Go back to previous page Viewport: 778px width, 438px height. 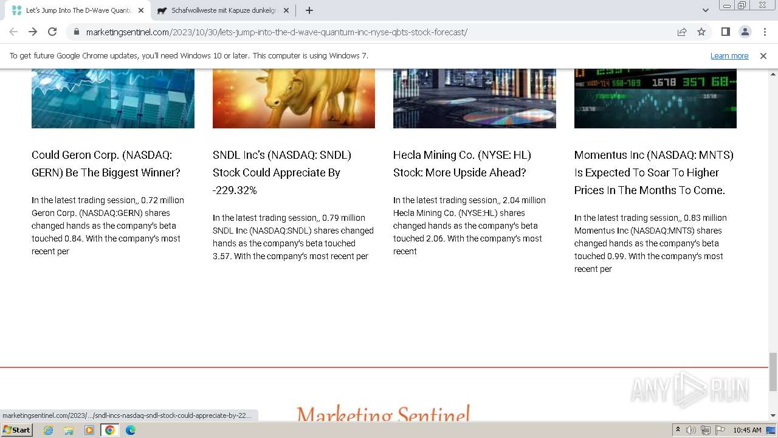tap(13, 32)
